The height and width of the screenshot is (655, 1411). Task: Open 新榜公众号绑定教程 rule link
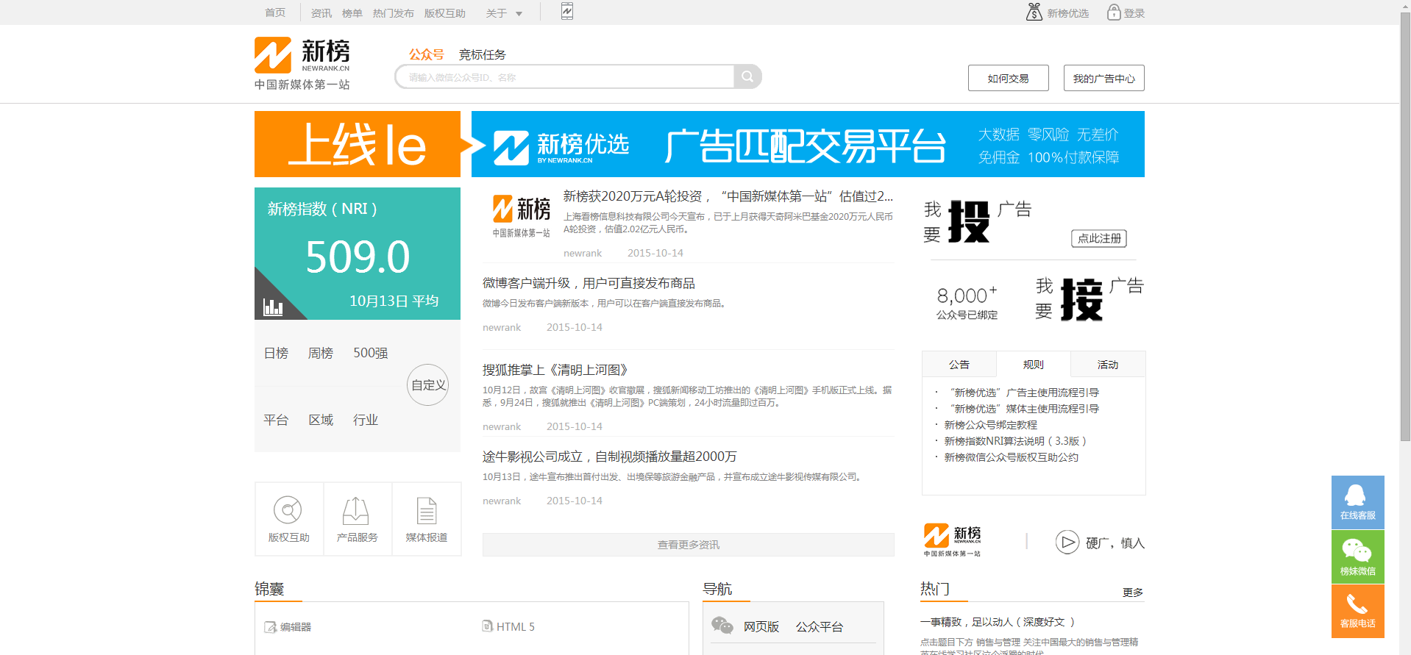[991, 425]
